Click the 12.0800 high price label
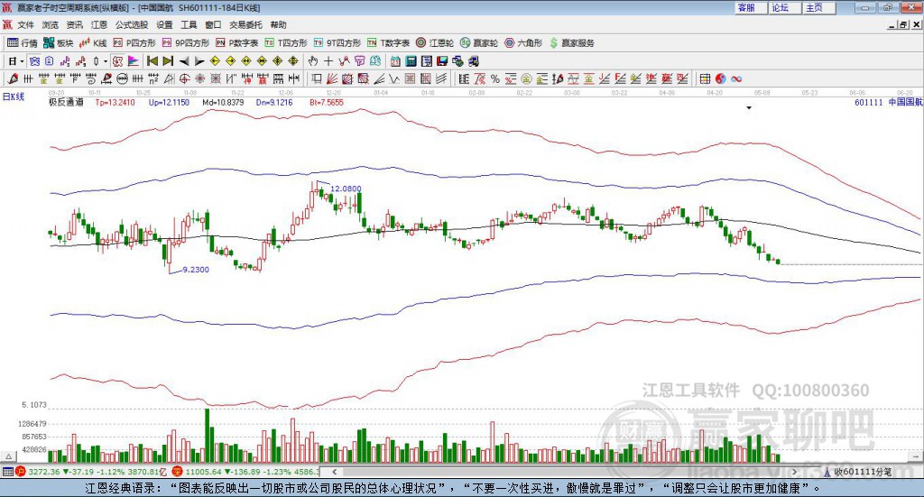 (x=346, y=189)
